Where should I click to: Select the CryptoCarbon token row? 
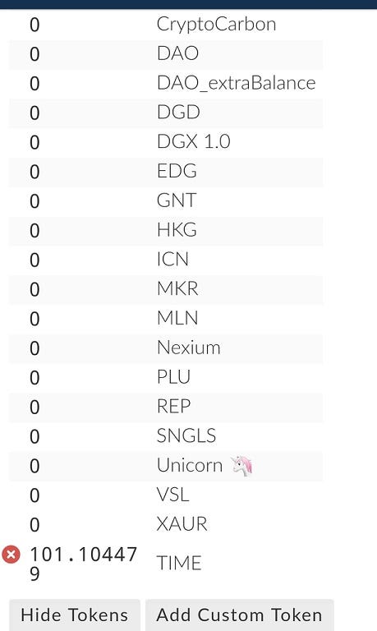pyautogui.click(x=166, y=25)
